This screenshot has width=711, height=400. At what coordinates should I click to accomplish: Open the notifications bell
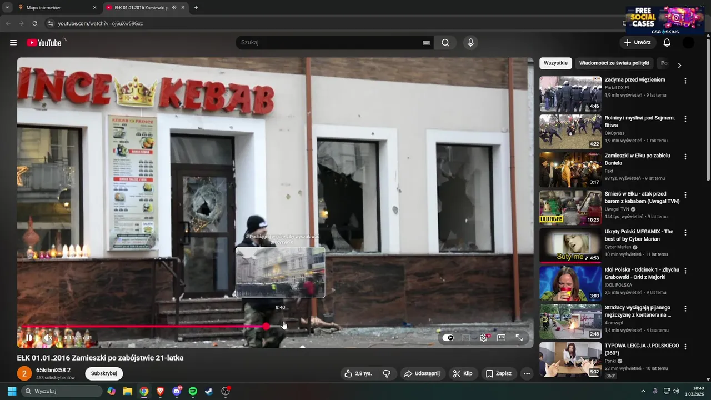pyautogui.click(x=667, y=43)
